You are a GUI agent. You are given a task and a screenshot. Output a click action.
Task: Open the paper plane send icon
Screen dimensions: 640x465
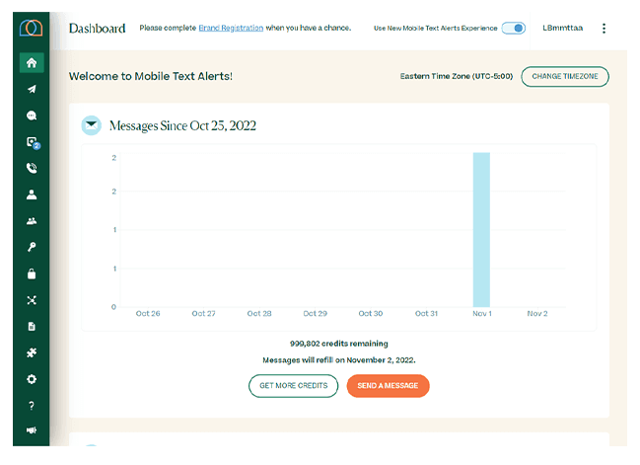[x=32, y=89]
